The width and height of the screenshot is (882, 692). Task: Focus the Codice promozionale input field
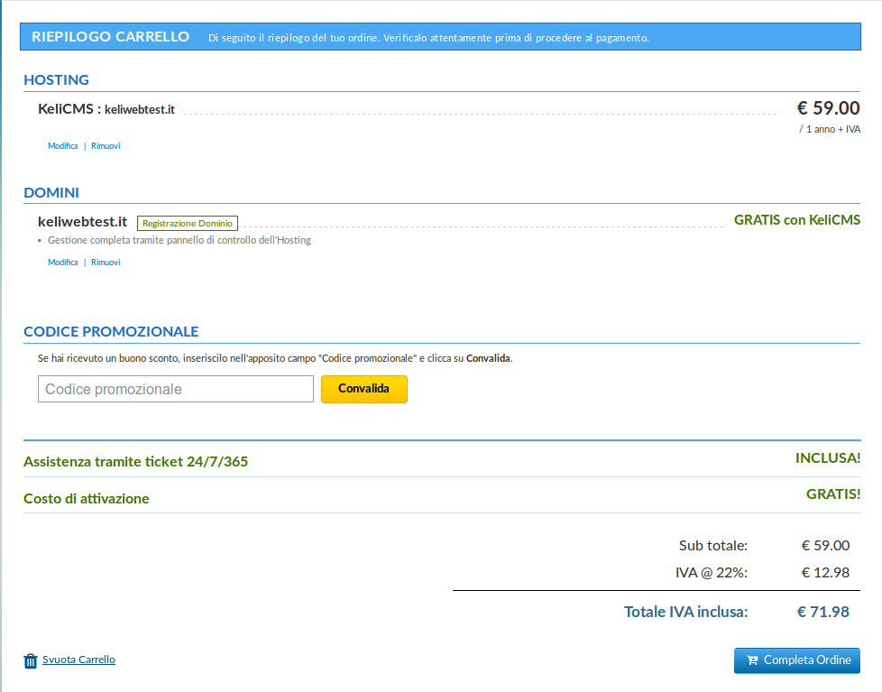[x=176, y=390]
